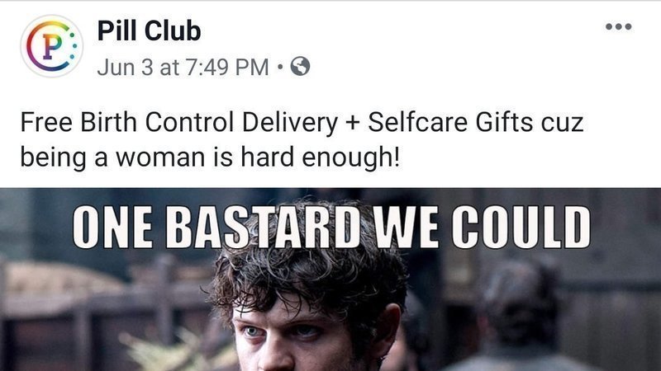Click the 'ONE BASTARD WE COULD' meme caption
This screenshot has width=661, height=371.
click(331, 228)
